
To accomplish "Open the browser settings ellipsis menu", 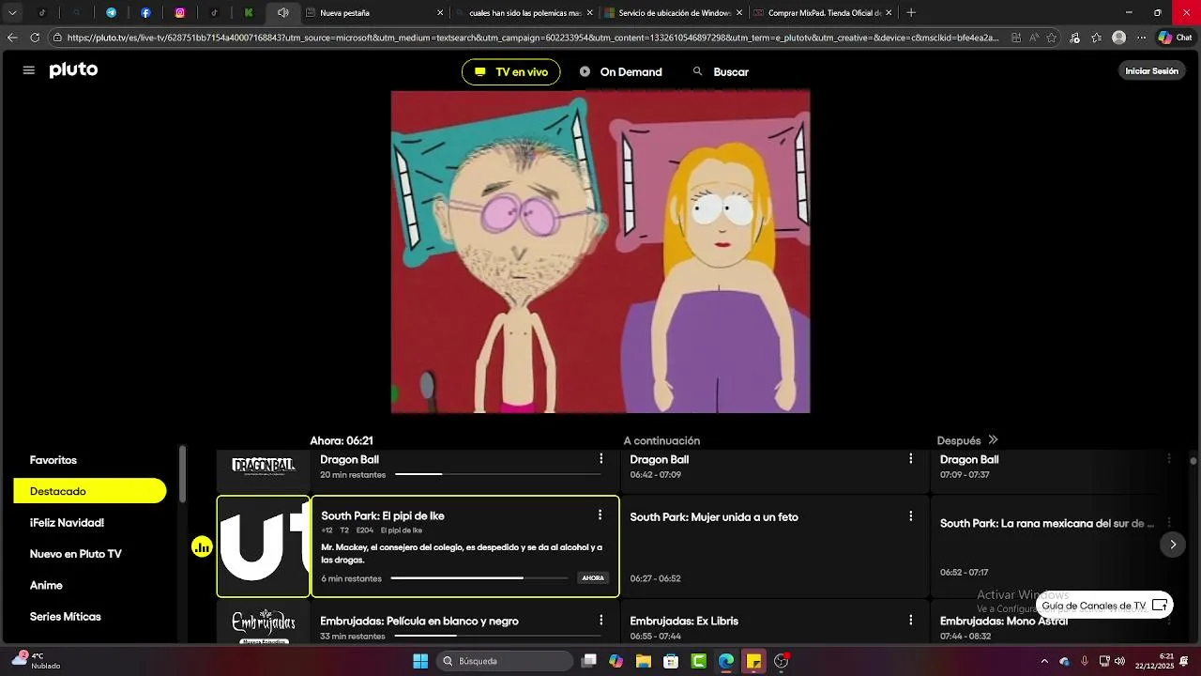I will click(1141, 38).
